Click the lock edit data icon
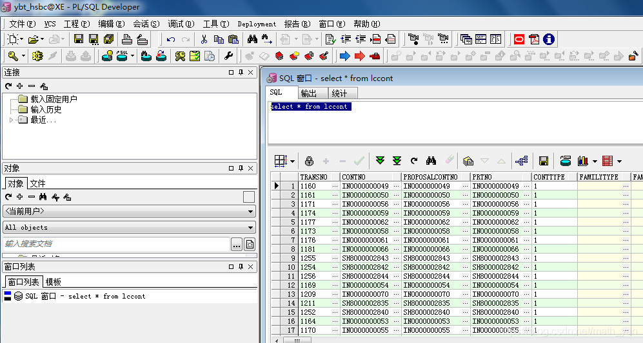This screenshot has width=643, height=343. (x=309, y=162)
